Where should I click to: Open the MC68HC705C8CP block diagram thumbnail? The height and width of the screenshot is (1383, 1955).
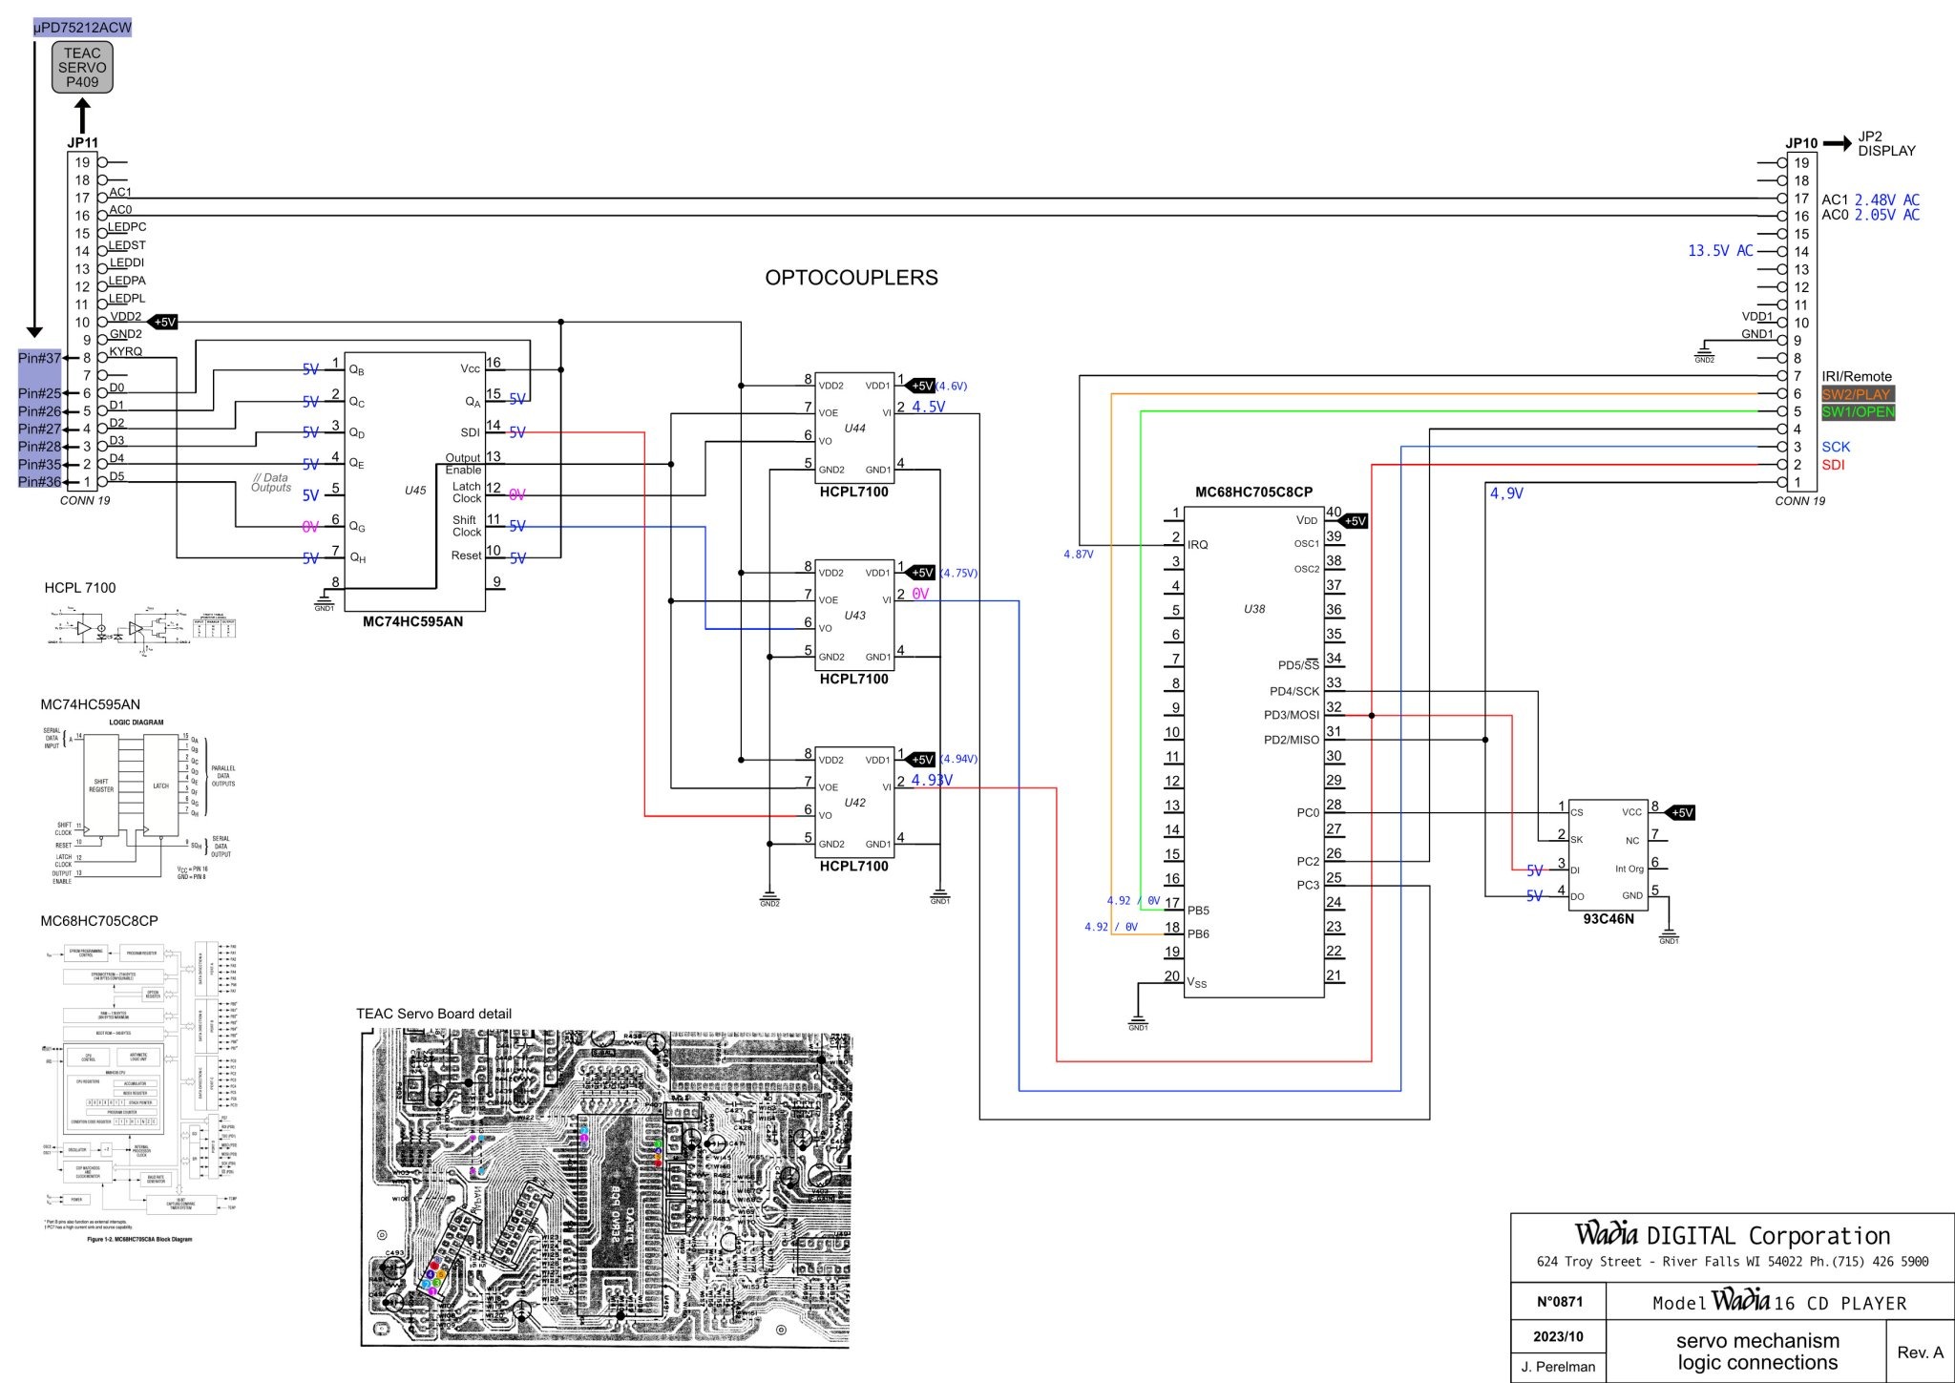pyautogui.click(x=139, y=1092)
